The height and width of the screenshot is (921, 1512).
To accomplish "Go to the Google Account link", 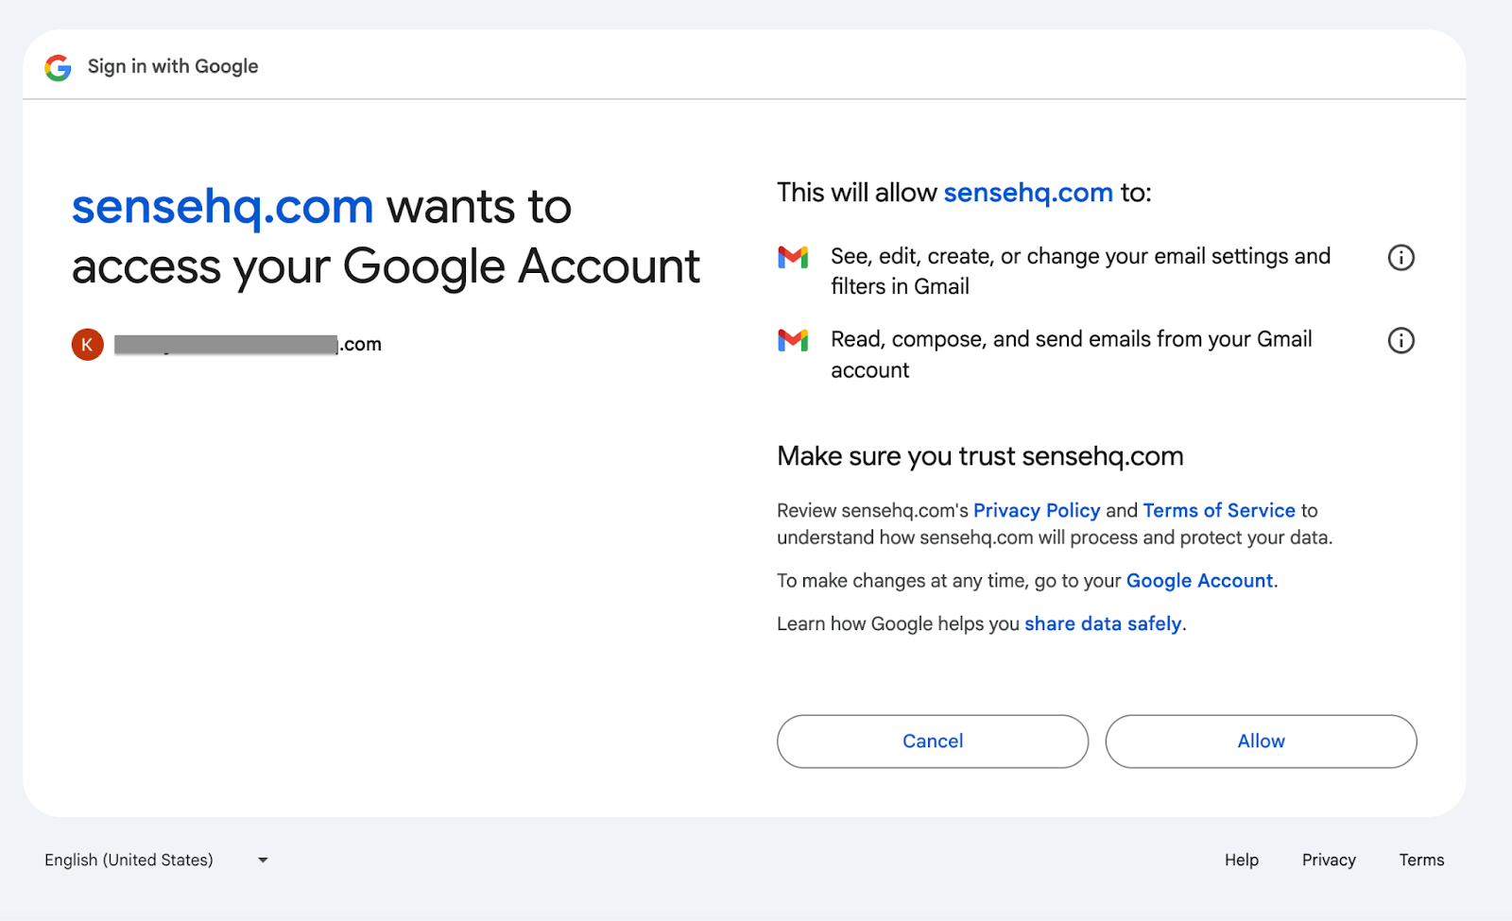I will 1199,581.
